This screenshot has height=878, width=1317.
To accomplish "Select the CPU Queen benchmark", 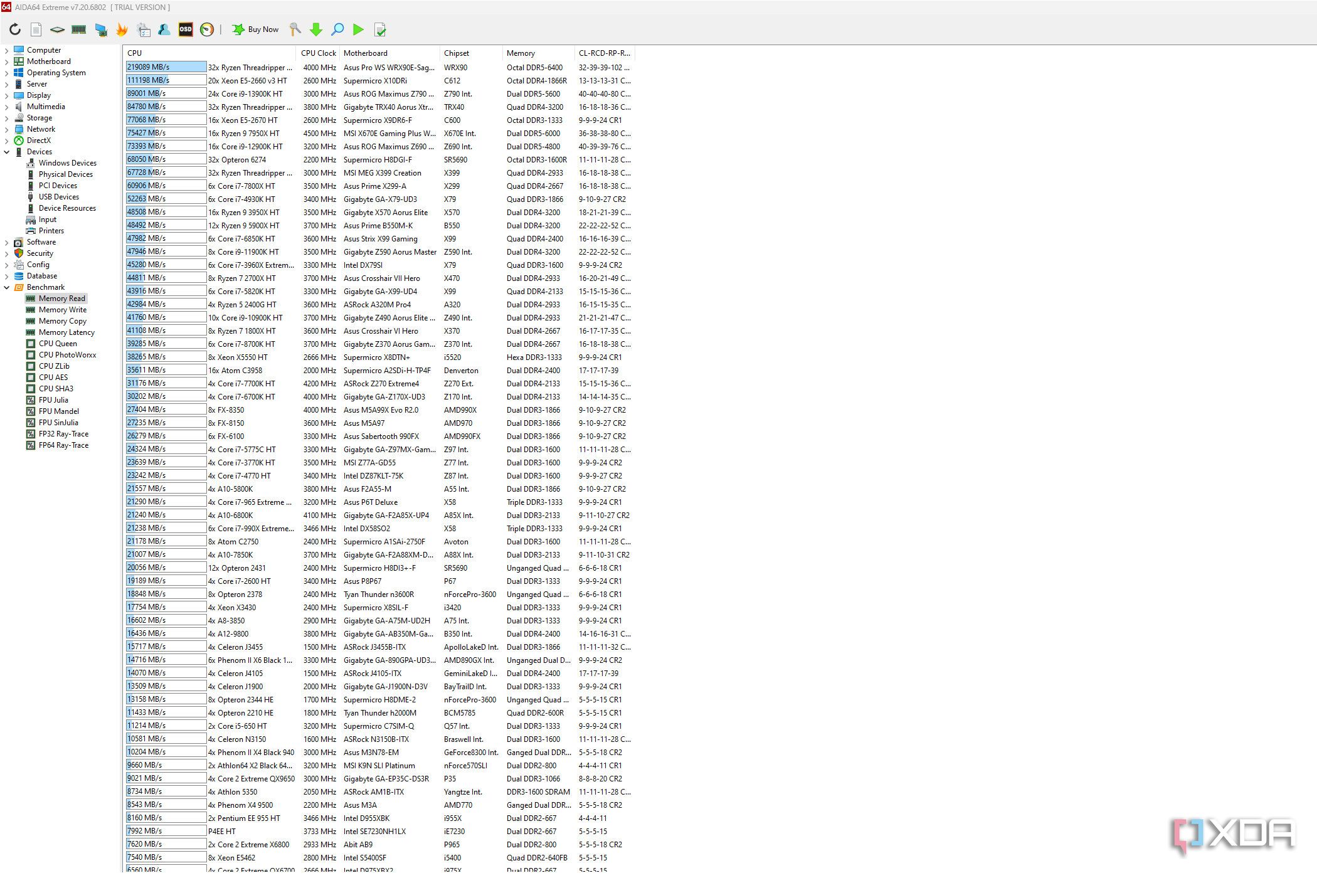I will (x=58, y=344).
